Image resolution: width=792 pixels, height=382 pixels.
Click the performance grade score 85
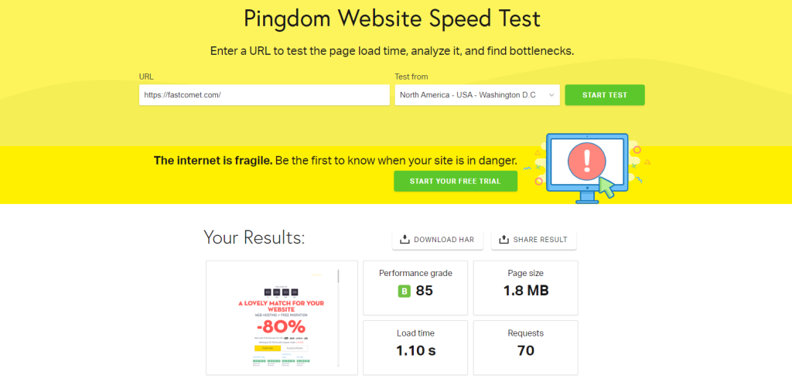point(424,292)
